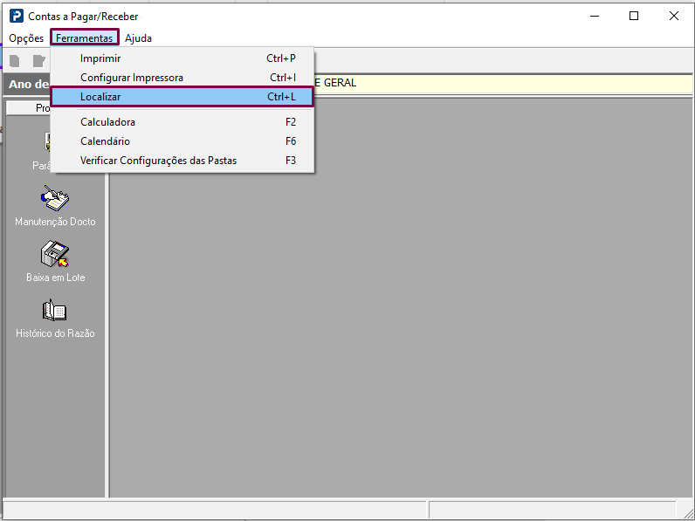Click the Histórico do Razão label
The image size is (695, 521).
coord(55,333)
